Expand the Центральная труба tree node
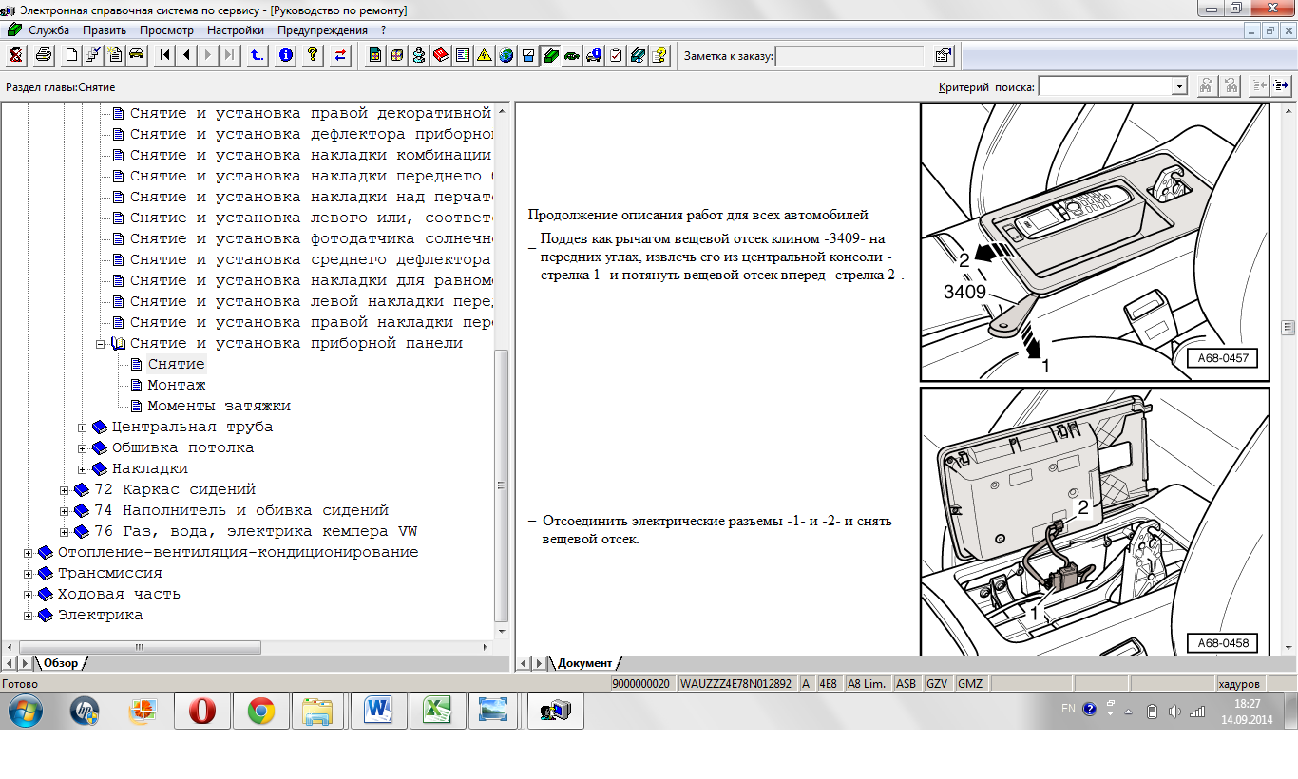1298x779 pixels. click(x=83, y=427)
